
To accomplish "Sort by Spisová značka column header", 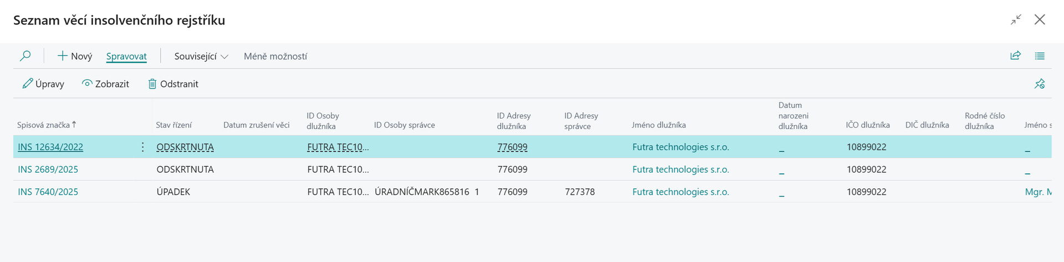I will click(44, 125).
